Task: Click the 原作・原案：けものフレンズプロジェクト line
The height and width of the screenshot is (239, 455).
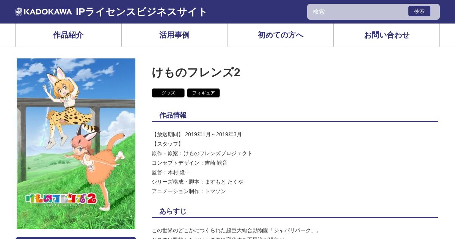Action: (202, 153)
